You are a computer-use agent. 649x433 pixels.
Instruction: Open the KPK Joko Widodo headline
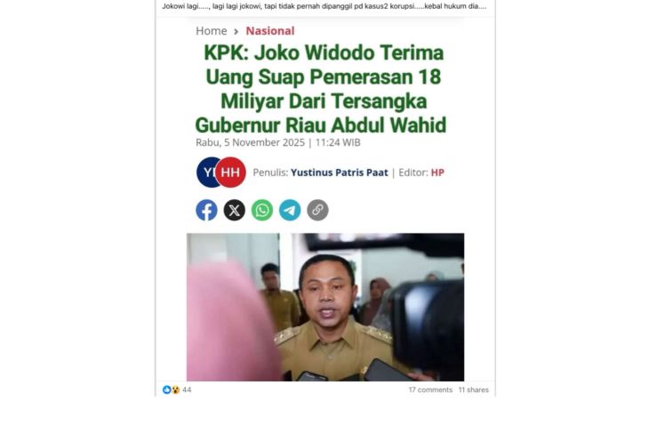(x=321, y=89)
